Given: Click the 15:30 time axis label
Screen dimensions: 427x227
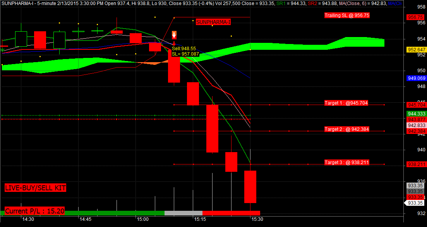Looking at the screenshot, I should pos(257,219).
